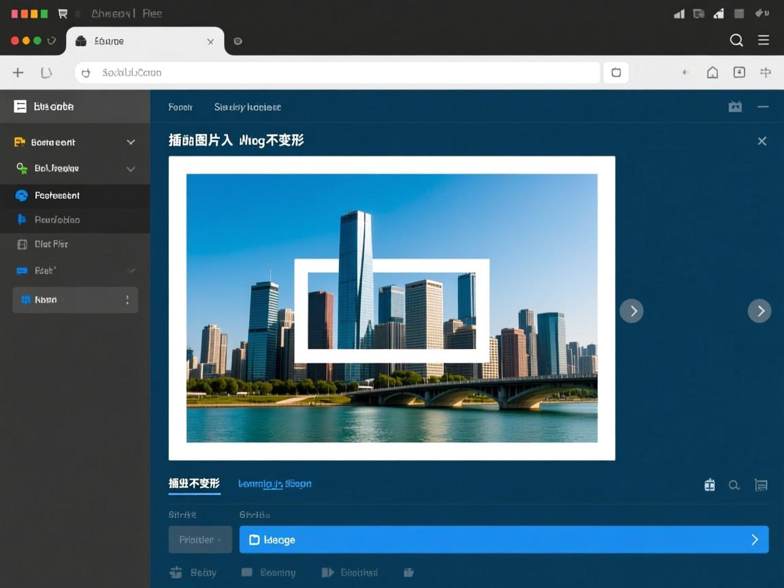Expand the green key sidebar section chevron
Screen dimensions: 784x588
tap(130, 168)
